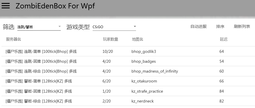The width and height of the screenshot is (255, 108).
Task: Select the 攀岩-简单 KZ server row
Action: [x=128, y=81]
